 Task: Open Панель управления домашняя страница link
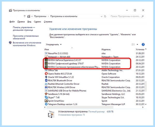tap(24, 29)
